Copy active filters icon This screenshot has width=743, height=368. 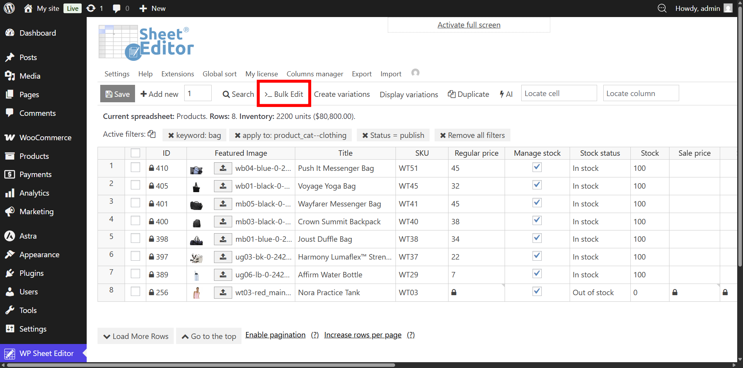(152, 134)
